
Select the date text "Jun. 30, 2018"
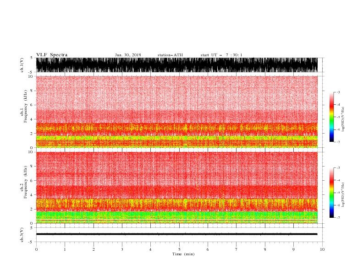[128, 55]
